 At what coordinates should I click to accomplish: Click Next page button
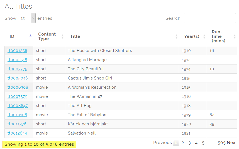(232, 143)
